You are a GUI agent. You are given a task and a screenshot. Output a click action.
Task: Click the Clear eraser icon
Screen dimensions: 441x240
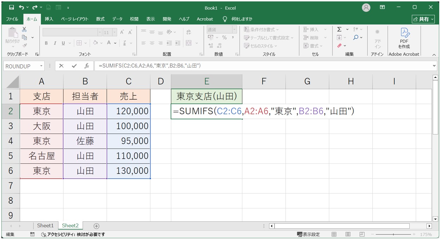tap(339, 46)
